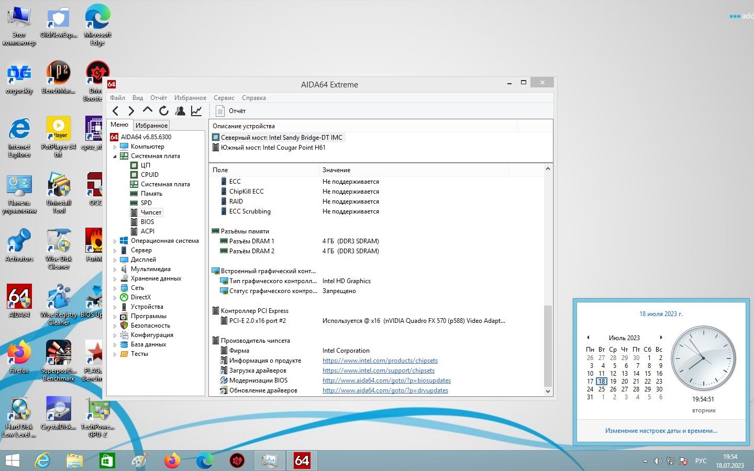Select July 19 in the calendar
Viewport: 754px width, 471px height.
pyautogui.click(x=613, y=382)
